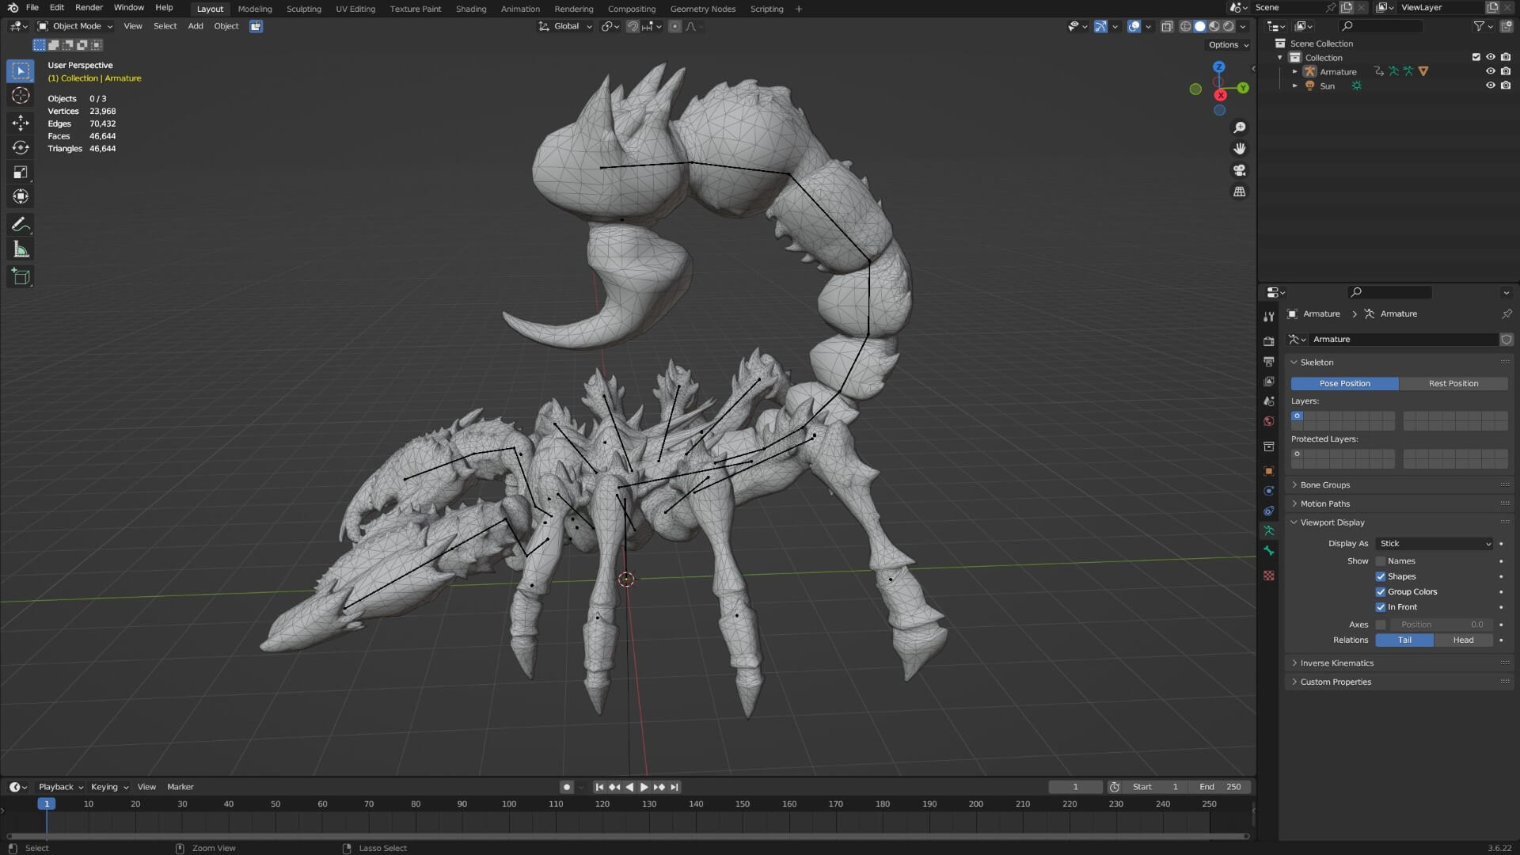The height and width of the screenshot is (855, 1520).
Task: Open the Texture properties tab
Action: (x=1269, y=576)
